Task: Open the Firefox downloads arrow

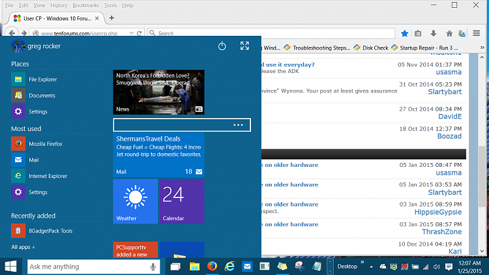Action: [x=433, y=33]
